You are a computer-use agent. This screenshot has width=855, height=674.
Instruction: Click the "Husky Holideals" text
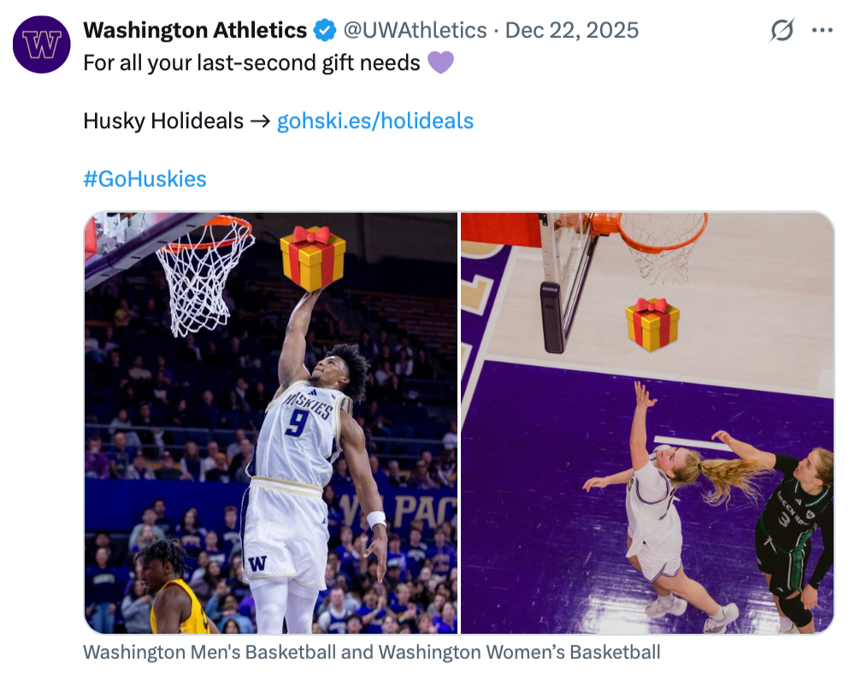(163, 121)
